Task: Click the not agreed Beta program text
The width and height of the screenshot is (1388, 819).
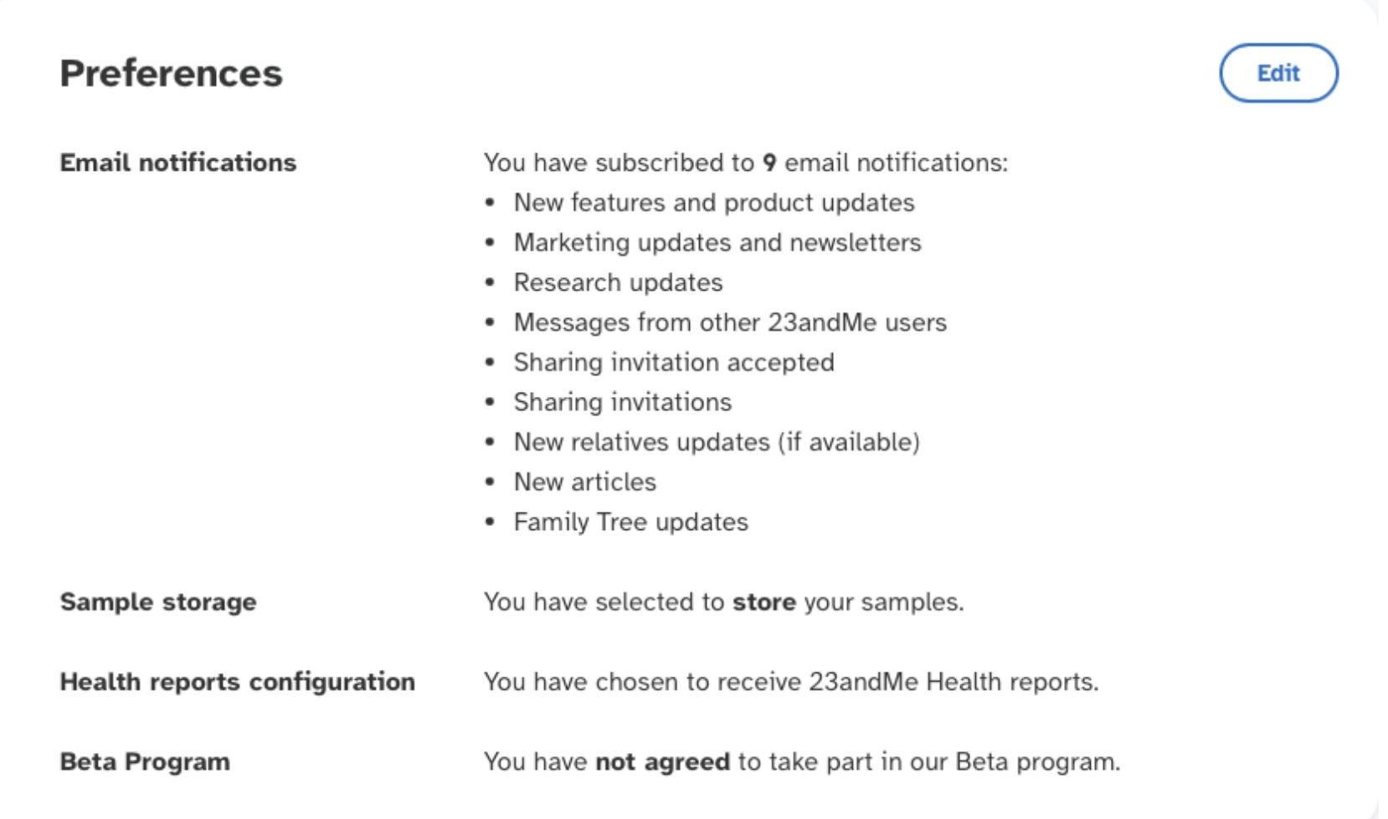Action: tap(801, 762)
